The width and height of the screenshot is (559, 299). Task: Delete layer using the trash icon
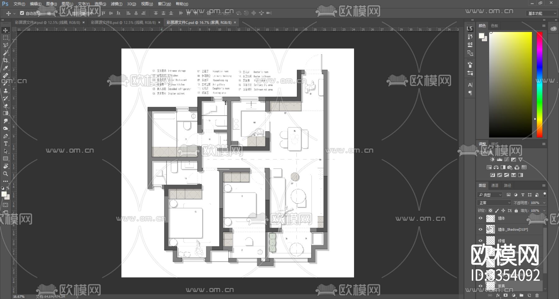pyautogui.click(x=537, y=295)
